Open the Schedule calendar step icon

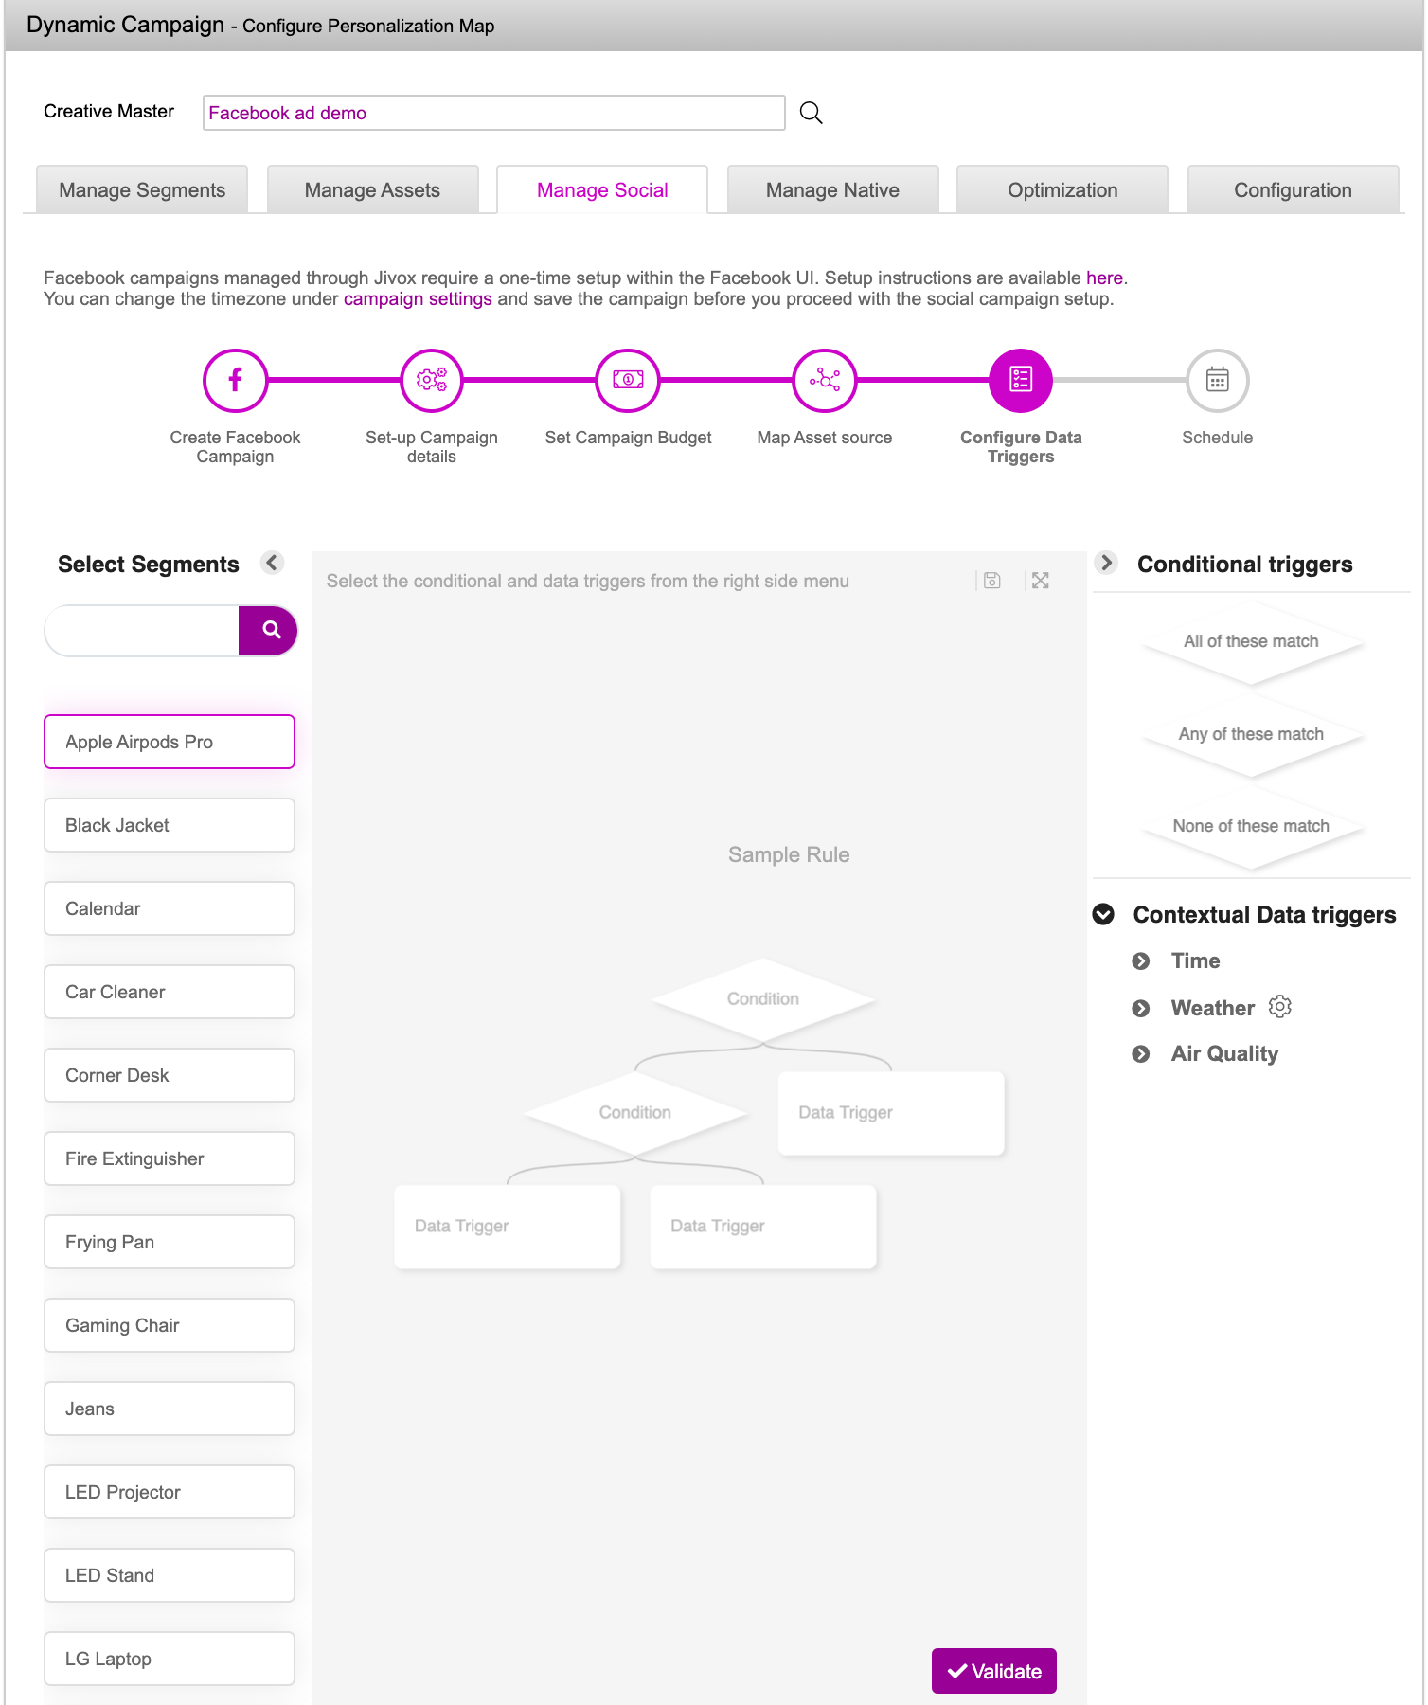tap(1217, 381)
